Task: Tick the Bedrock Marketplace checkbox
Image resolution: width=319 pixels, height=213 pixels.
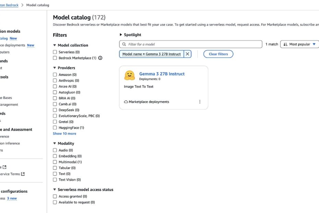Action: (55, 58)
